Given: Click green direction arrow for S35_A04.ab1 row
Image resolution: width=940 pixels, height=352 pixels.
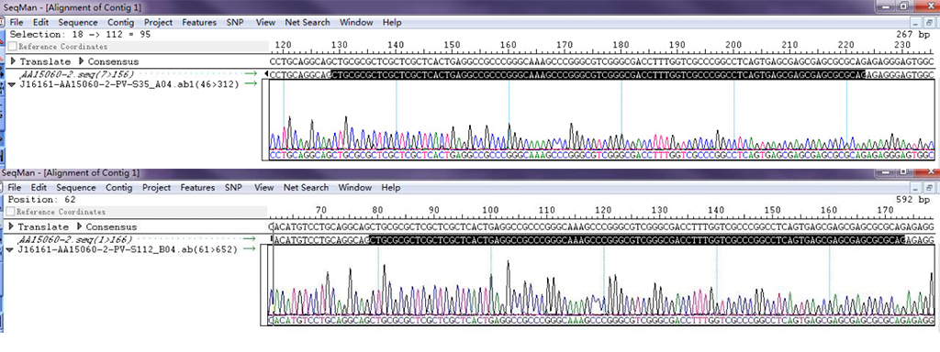Looking at the screenshot, I should 252,84.
